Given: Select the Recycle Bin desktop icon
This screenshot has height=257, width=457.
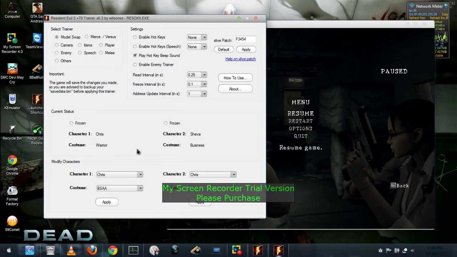Looking at the screenshot, I should coord(12,132).
